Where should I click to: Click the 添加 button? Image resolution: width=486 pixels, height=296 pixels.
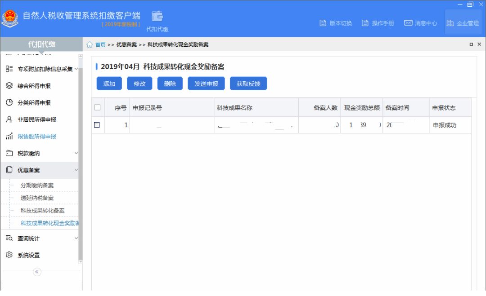coord(109,84)
